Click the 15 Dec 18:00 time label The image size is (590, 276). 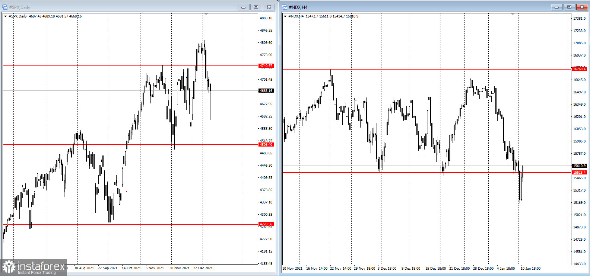[x=435, y=269]
